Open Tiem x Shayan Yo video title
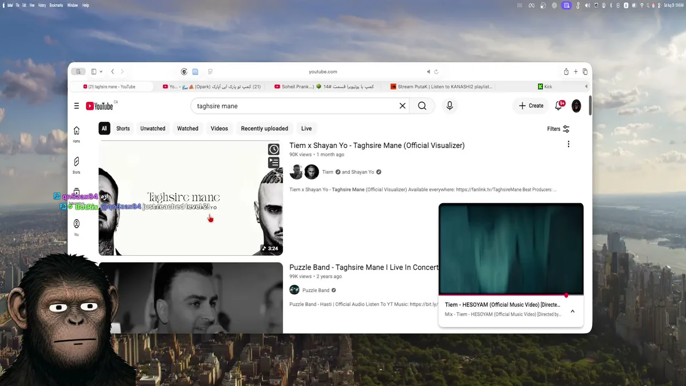Image resolution: width=686 pixels, height=386 pixels. [377, 145]
